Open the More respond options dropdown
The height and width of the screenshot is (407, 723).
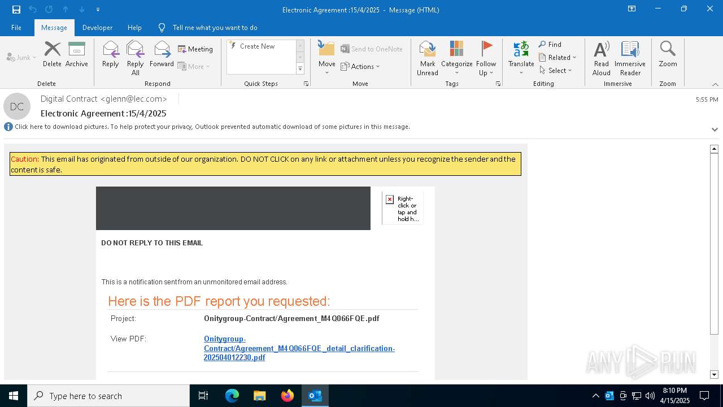(x=194, y=66)
